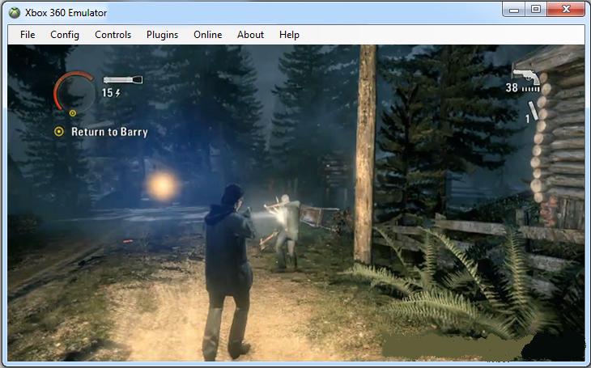The height and width of the screenshot is (368, 591).
Task: Click the yellow objective marker beside Return to Barry
Action: click(x=59, y=132)
